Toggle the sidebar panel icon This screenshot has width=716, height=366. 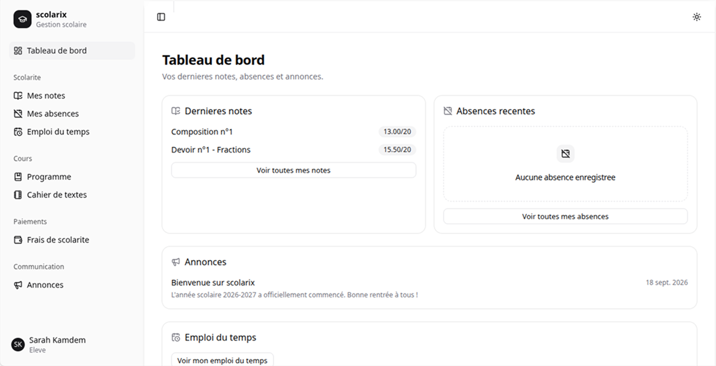(161, 17)
